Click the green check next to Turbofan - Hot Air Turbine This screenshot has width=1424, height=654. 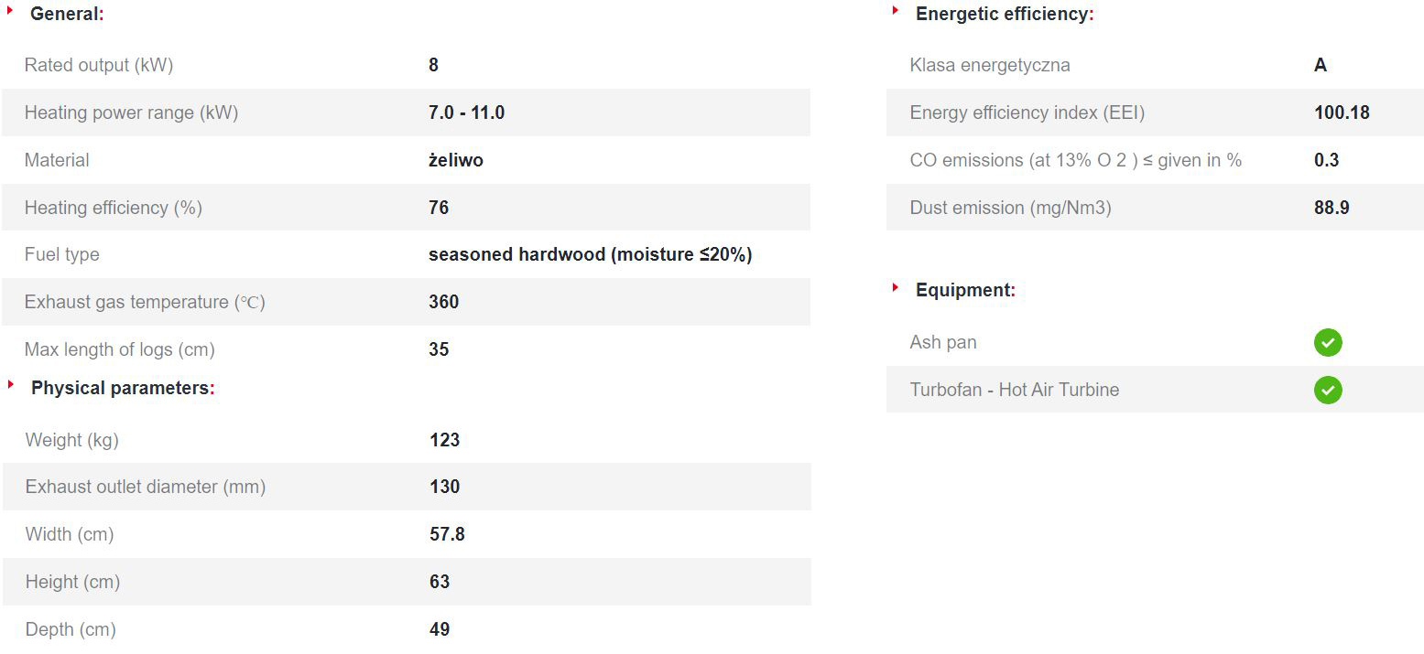1328,391
